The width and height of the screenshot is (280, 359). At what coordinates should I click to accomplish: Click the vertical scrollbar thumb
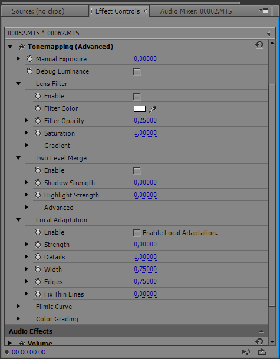[x=272, y=195]
